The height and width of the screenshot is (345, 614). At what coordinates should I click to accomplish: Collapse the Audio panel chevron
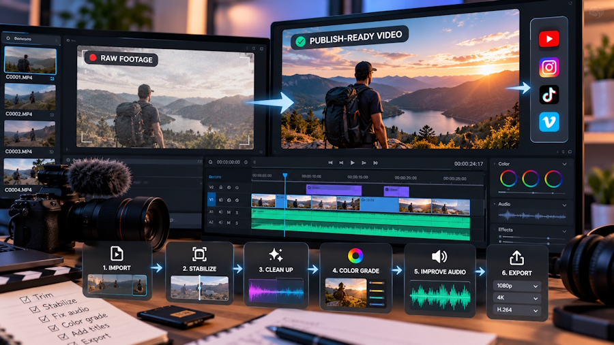pos(564,205)
